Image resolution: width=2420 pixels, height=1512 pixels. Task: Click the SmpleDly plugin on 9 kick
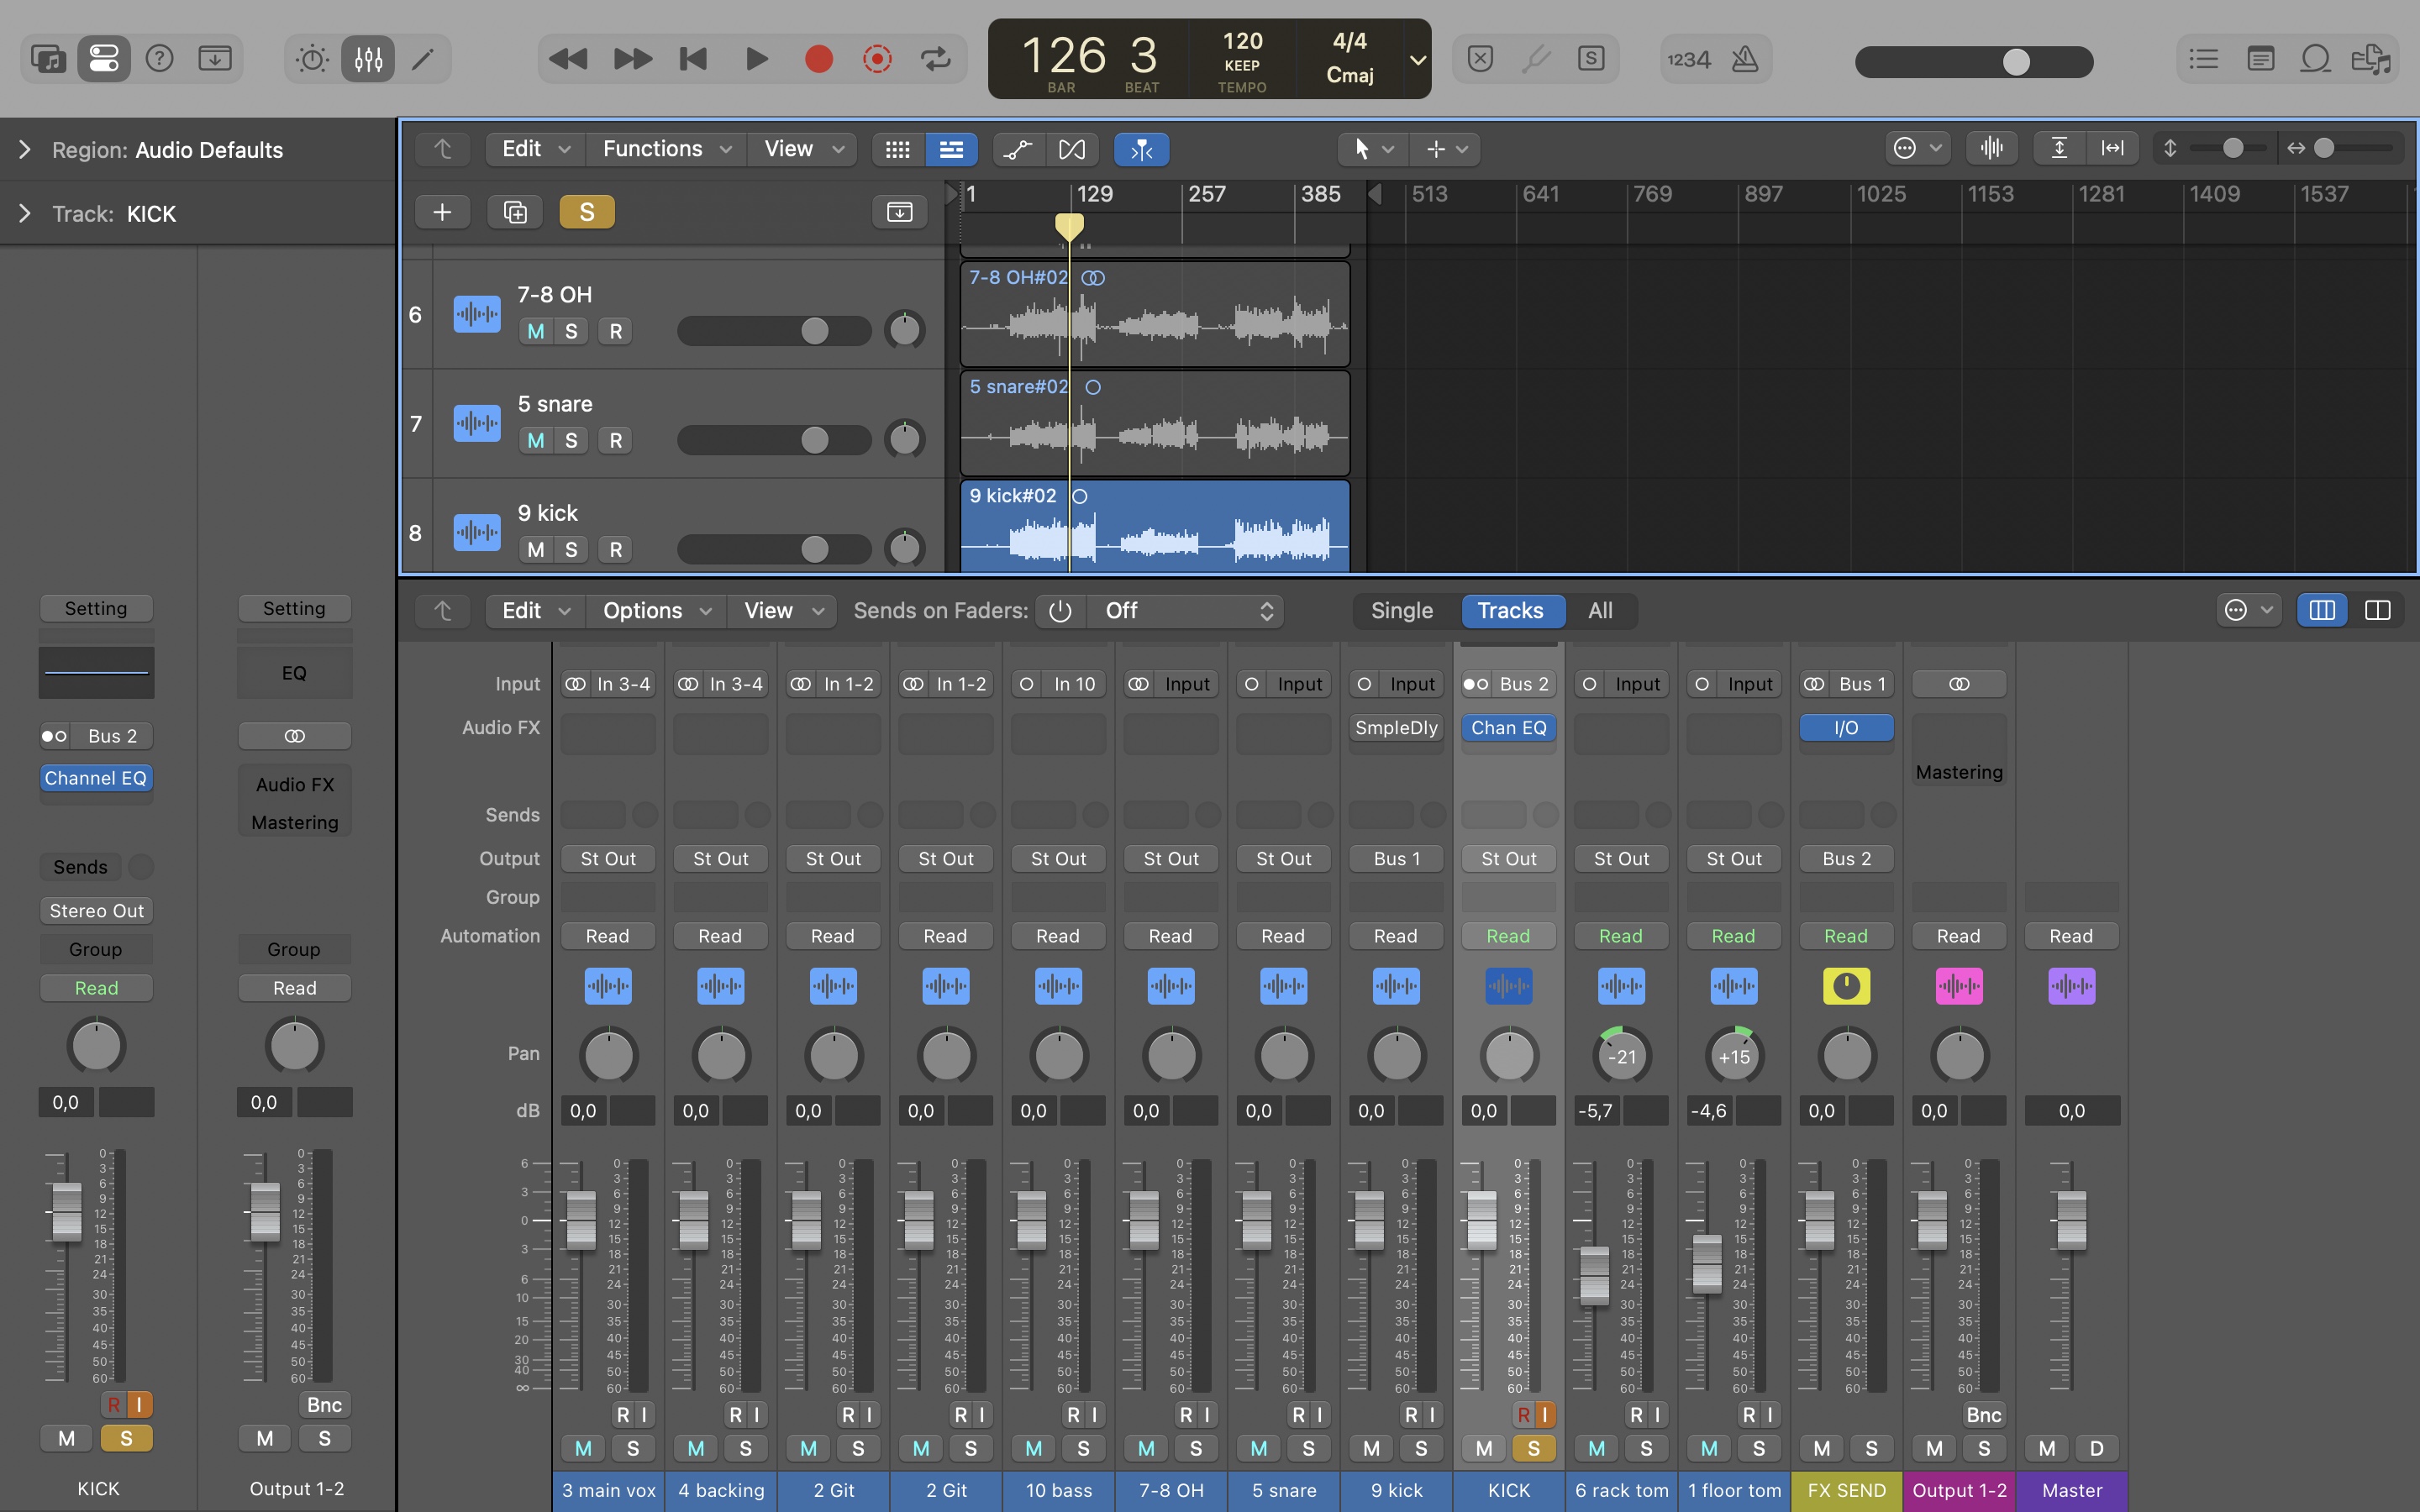[1395, 728]
